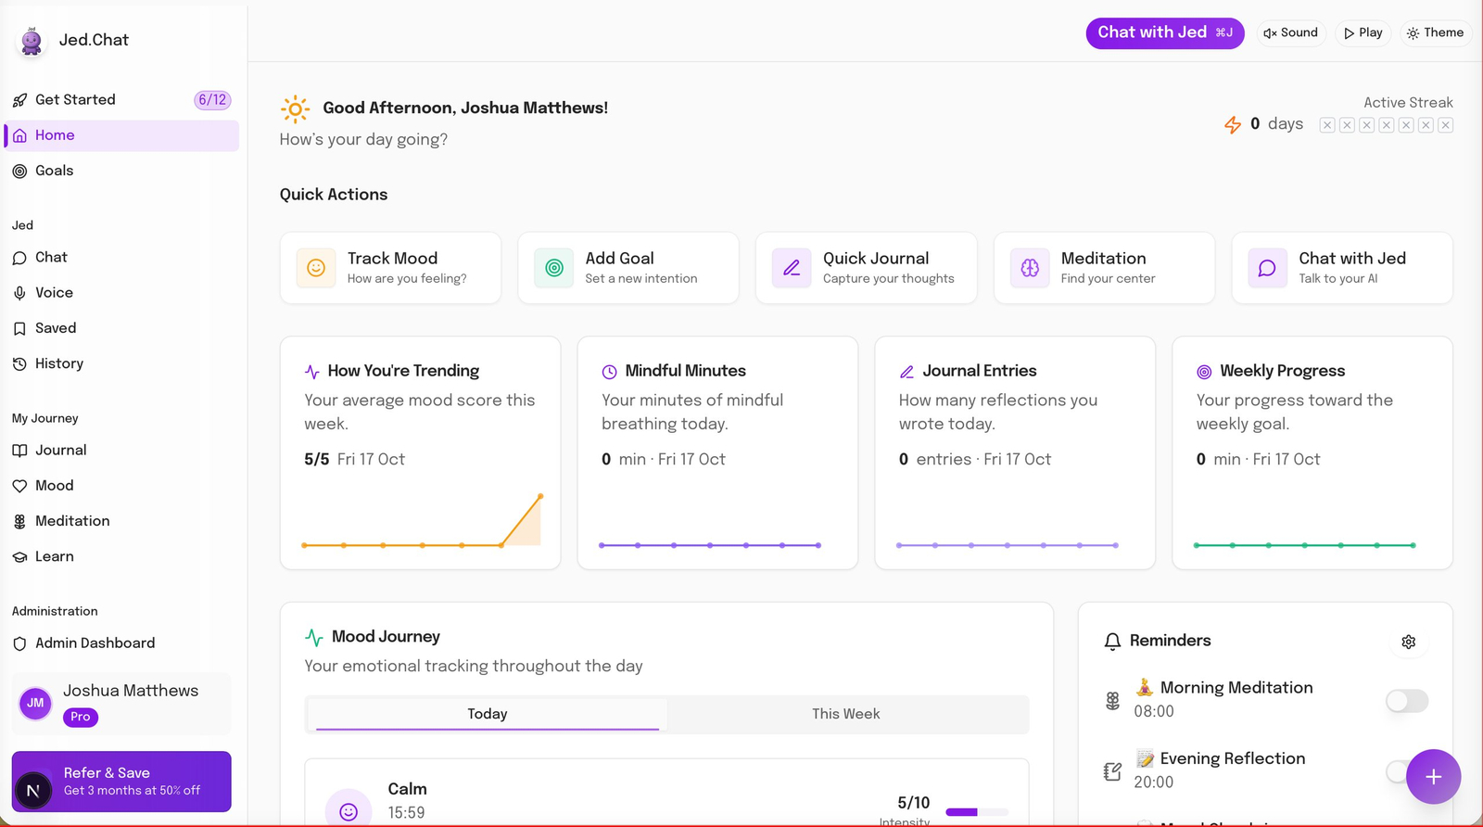Mute or unmute using Sound button

[x=1290, y=32]
